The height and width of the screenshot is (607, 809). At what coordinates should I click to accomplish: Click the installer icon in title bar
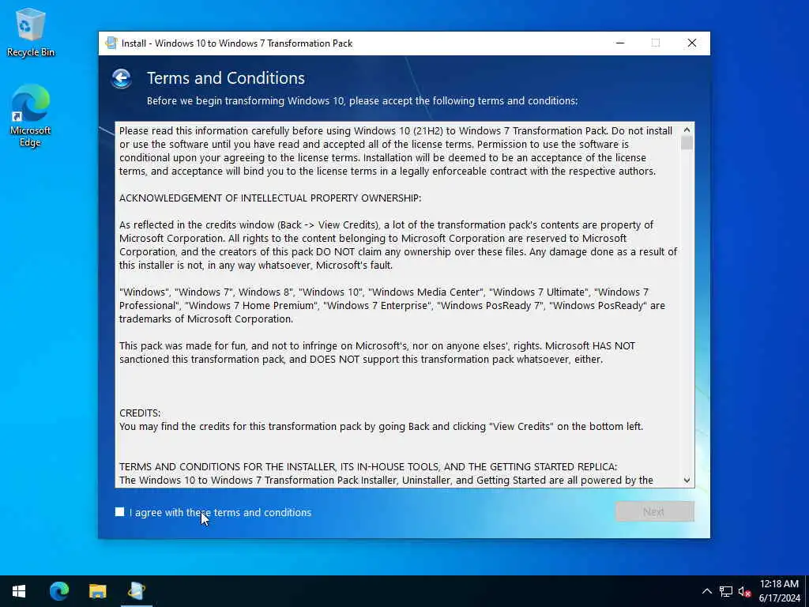[111, 43]
